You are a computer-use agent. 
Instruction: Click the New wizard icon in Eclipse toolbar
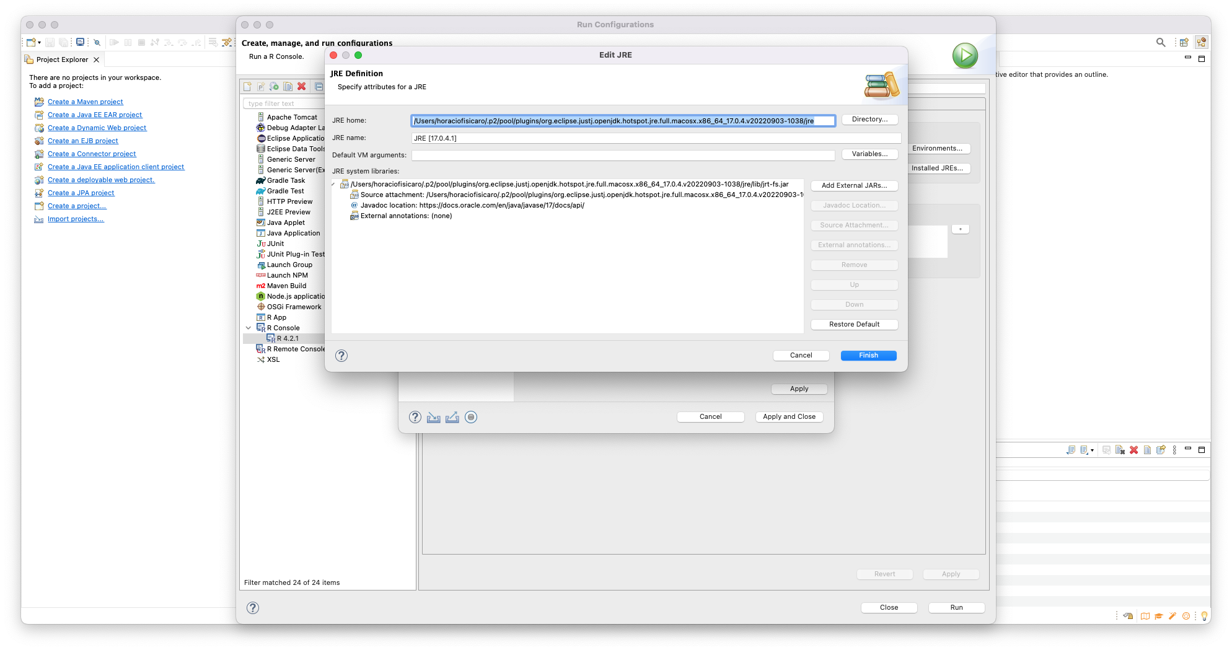(30, 42)
